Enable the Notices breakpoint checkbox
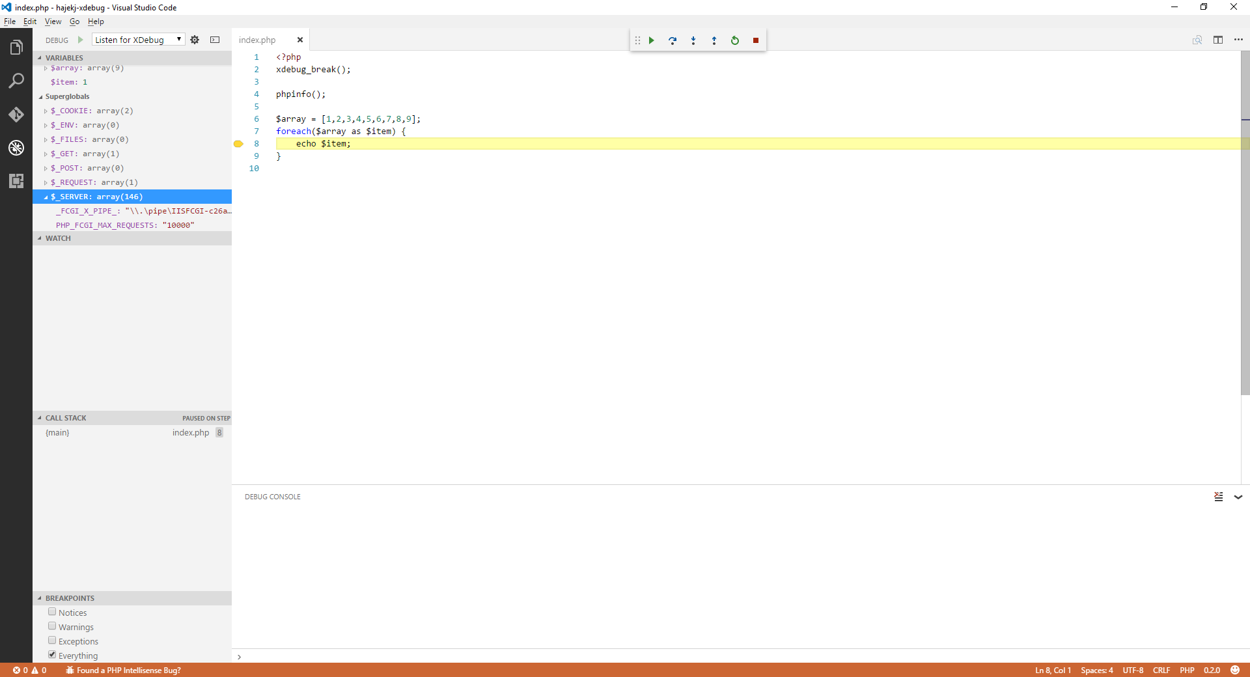Viewport: 1250px width, 677px height. pyautogui.click(x=52, y=612)
